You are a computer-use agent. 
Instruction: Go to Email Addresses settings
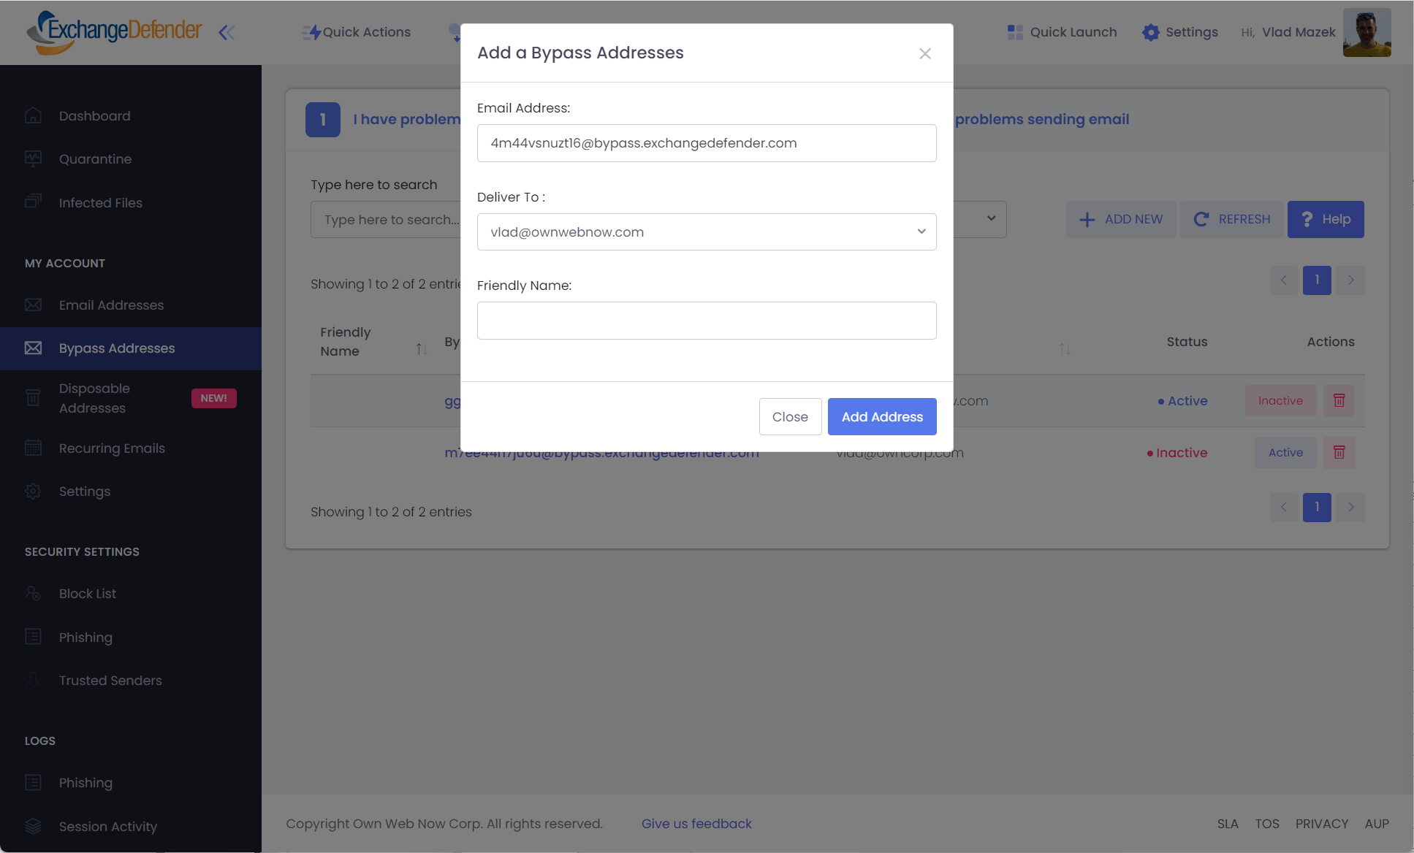click(111, 305)
